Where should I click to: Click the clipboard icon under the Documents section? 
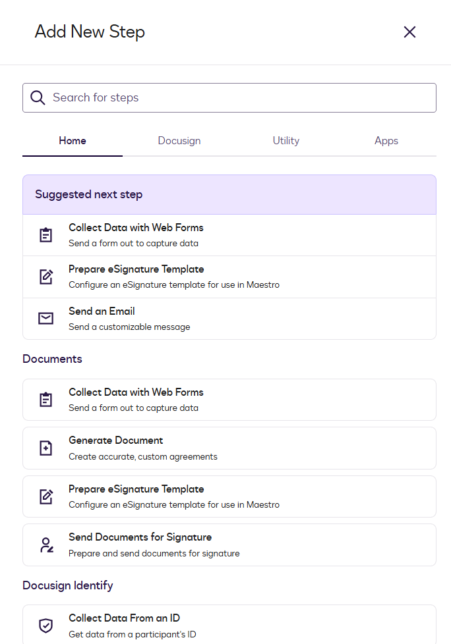[x=45, y=400]
